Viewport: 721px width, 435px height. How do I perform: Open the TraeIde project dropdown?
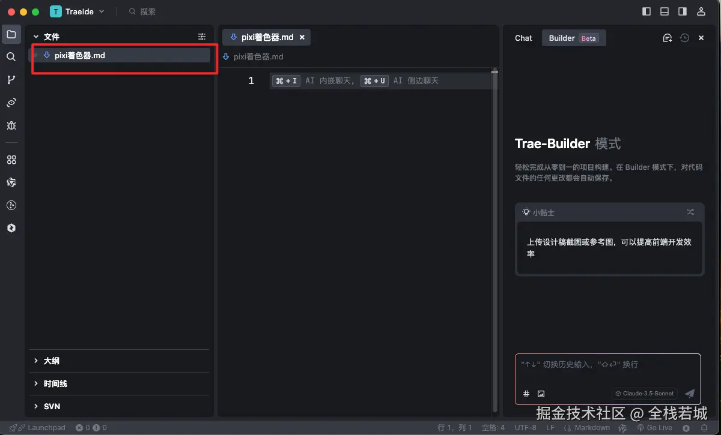coord(77,11)
